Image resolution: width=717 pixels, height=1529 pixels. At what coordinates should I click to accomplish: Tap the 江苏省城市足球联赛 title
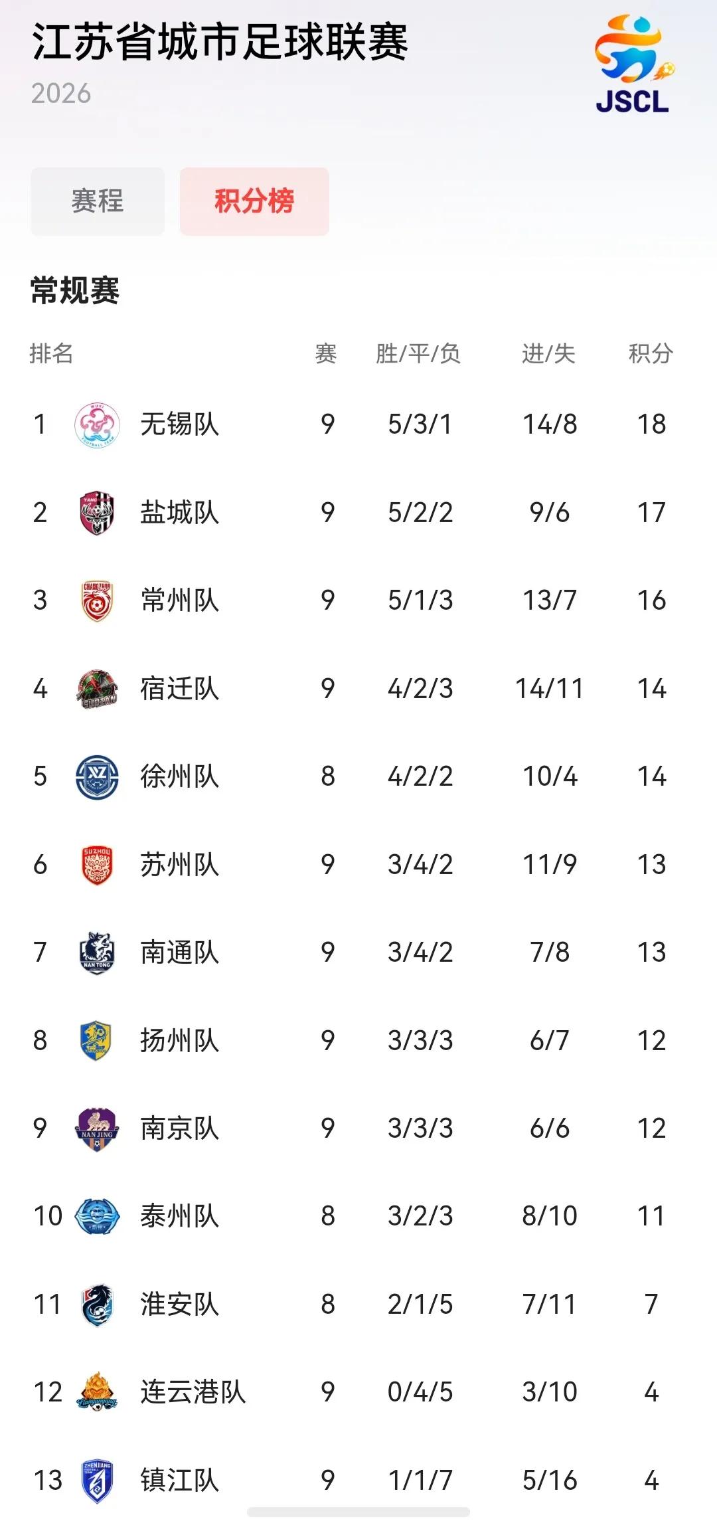tap(220, 41)
